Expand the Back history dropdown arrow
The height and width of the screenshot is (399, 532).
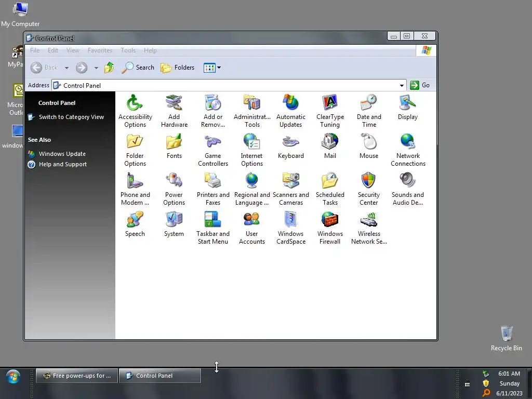66,68
